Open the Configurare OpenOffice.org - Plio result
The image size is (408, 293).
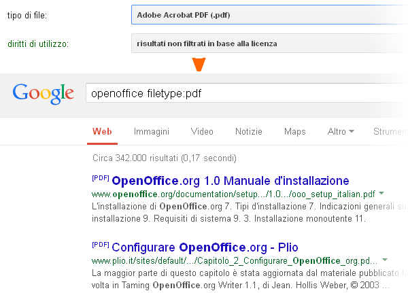click(205, 247)
